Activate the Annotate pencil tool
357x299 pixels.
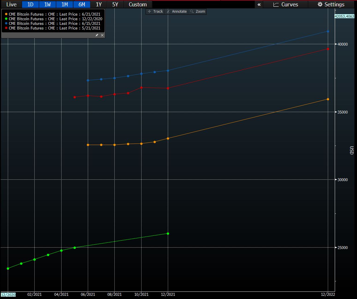tap(176, 12)
